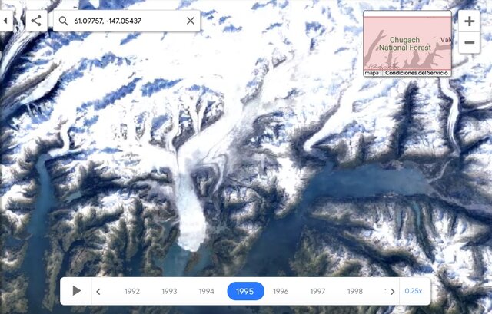Click the mapa label on the minimap

click(x=372, y=73)
